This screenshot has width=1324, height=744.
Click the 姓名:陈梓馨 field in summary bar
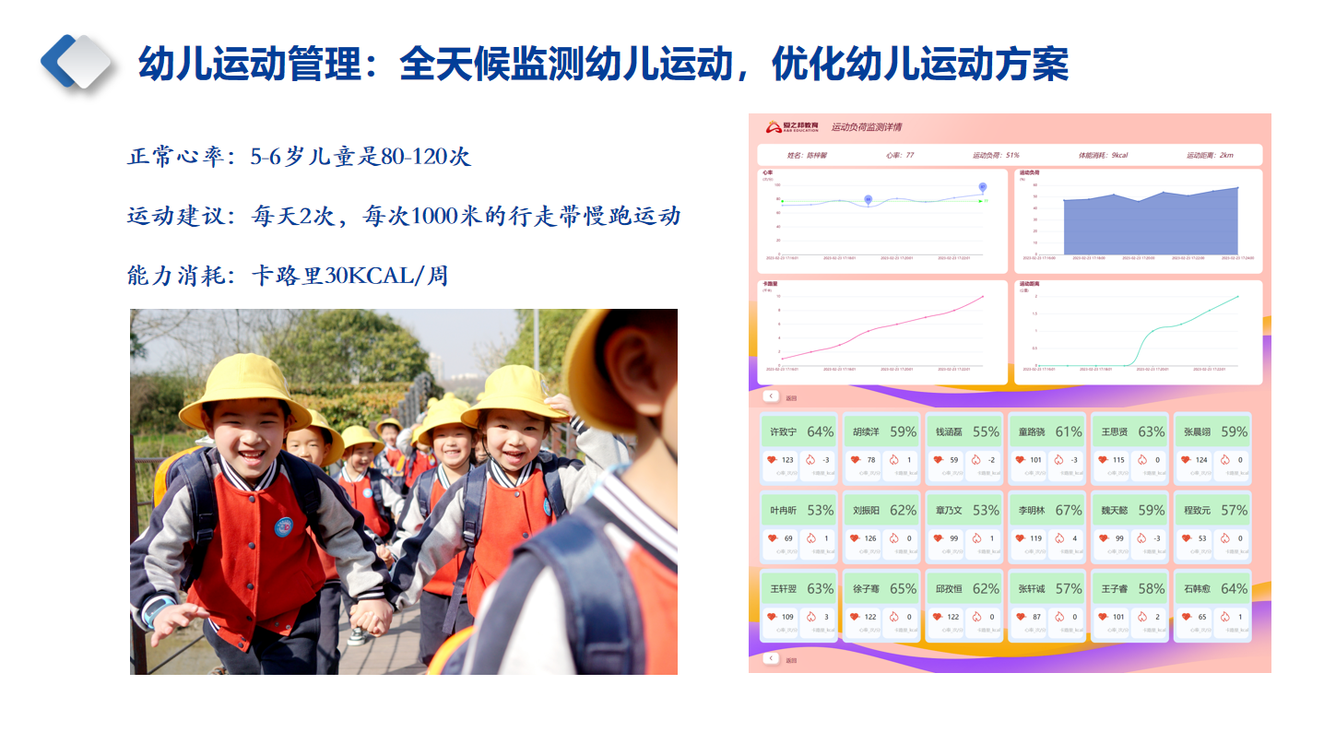point(806,155)
